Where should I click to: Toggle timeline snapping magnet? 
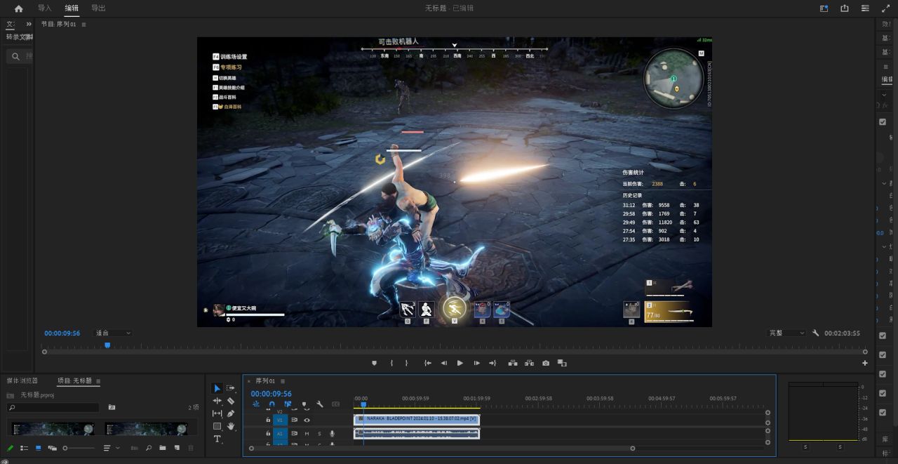(272, 404)
